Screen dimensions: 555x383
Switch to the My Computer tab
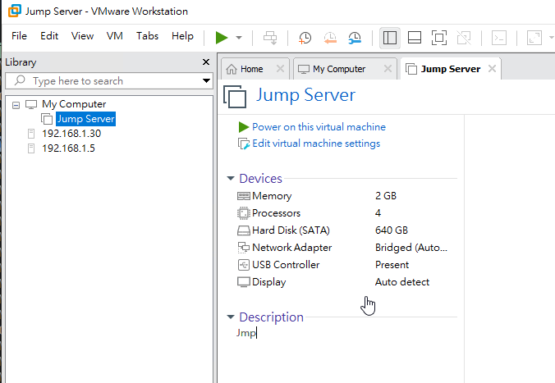pos(339,69)
